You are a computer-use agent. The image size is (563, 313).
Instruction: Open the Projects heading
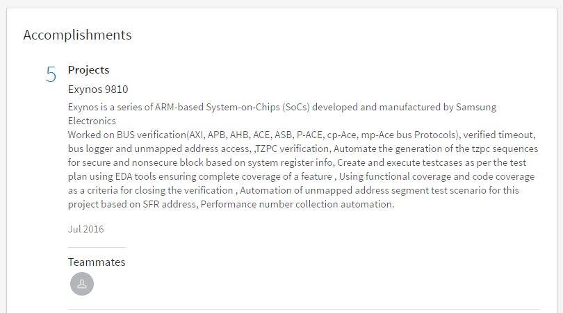[x=88, y=70]
